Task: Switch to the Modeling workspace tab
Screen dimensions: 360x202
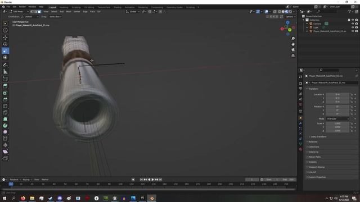Action: coord(64,7)
